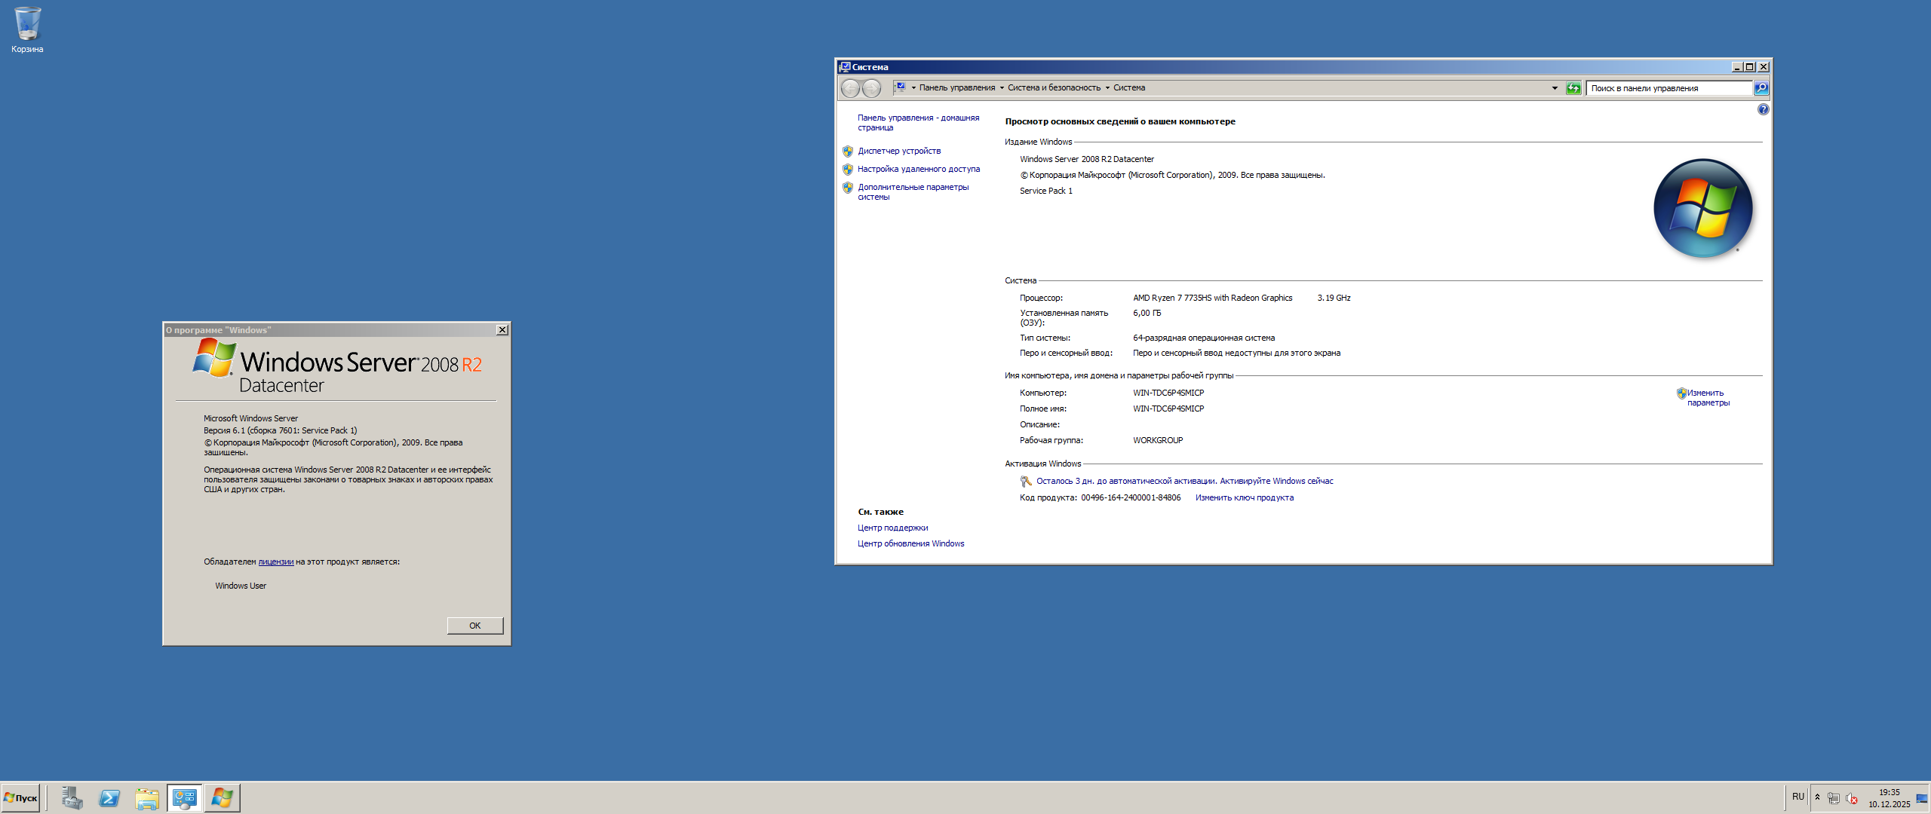
Task: Click the search magnifier icon
Action: (1761, 88)
